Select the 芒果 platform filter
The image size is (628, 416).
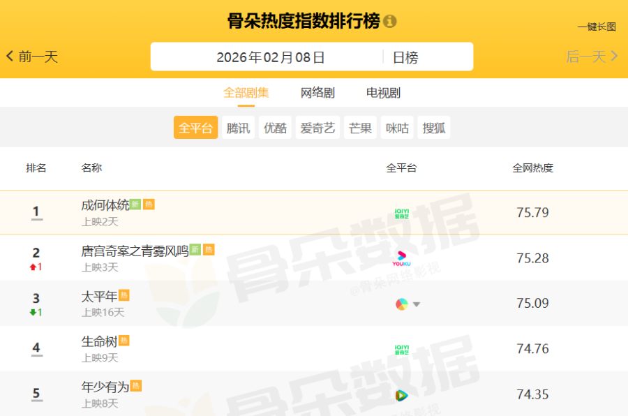[360, 128]
